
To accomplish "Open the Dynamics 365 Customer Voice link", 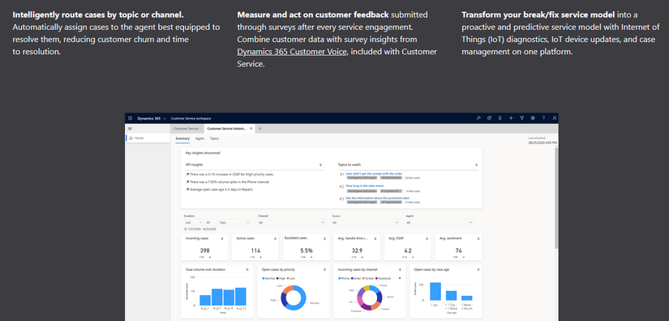I will 292,52.
